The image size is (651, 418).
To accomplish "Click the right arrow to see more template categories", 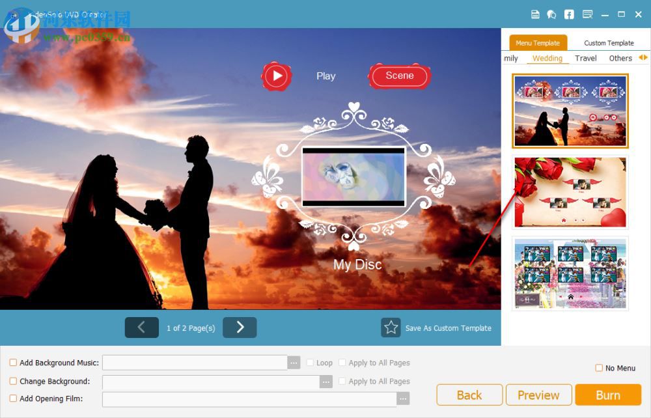I will [x=644, y=58].
